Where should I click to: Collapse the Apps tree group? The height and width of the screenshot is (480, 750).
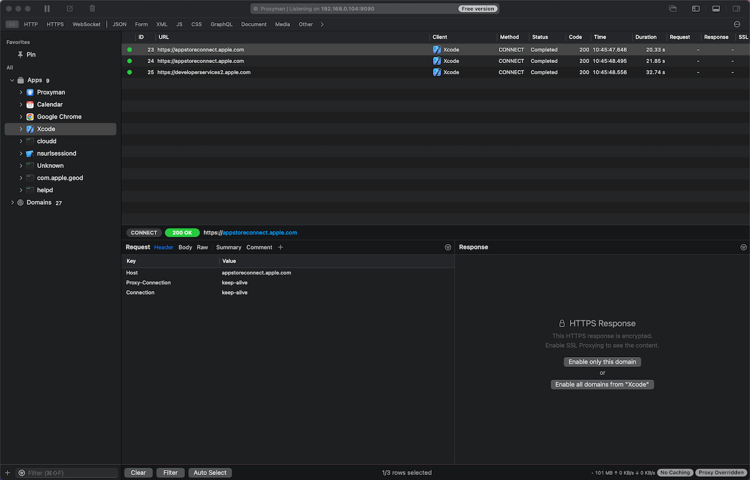[12, 81]
